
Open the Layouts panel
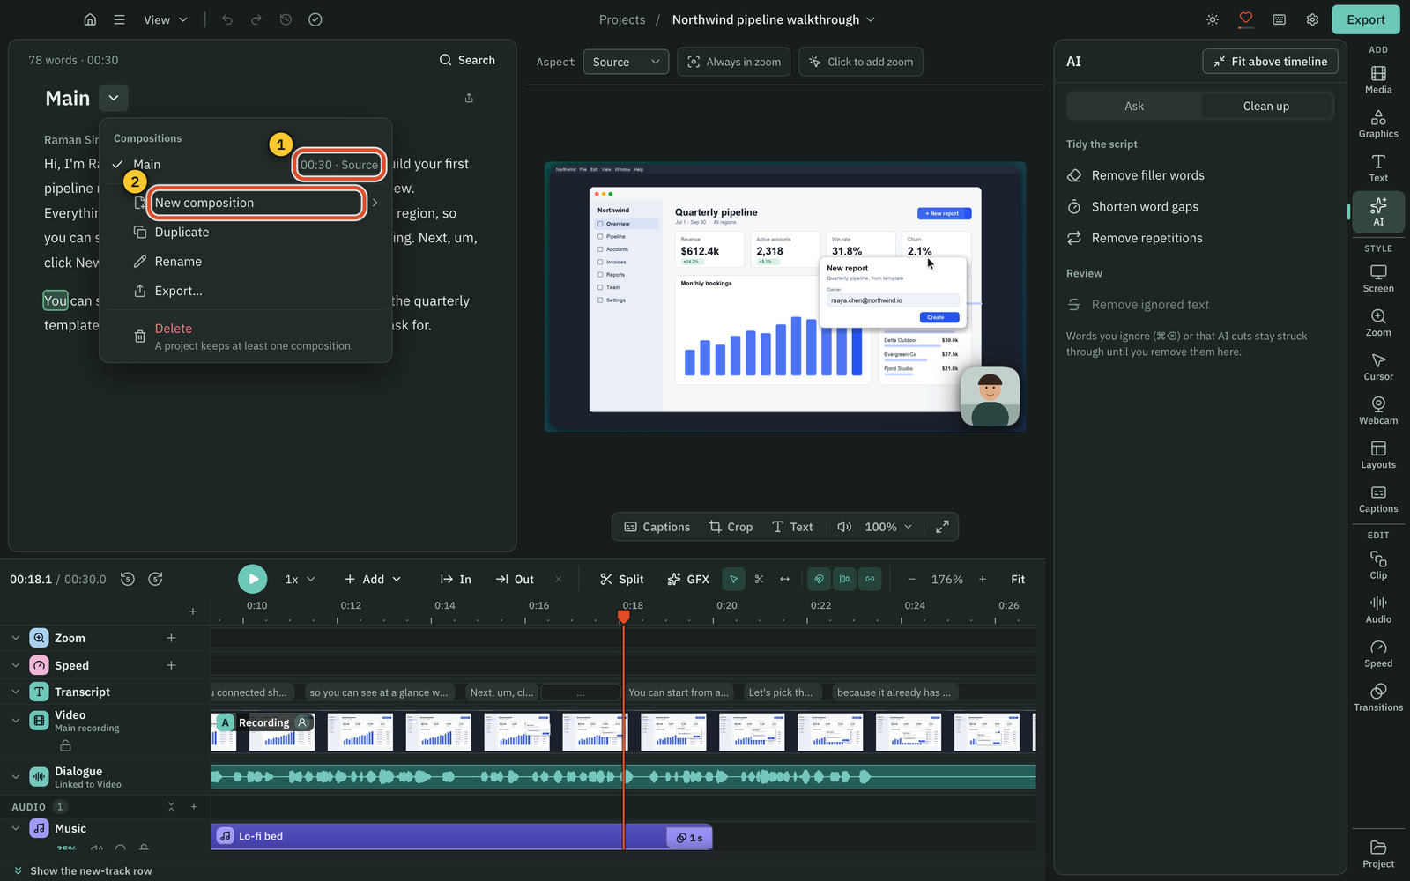tap(1378, 455)
